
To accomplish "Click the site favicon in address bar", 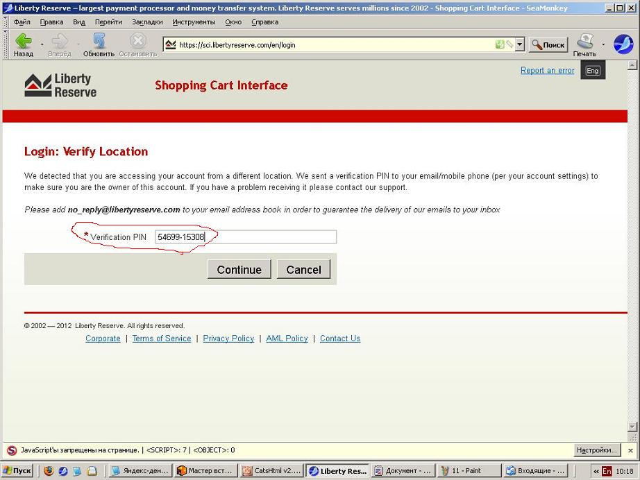I will point(171,44).
